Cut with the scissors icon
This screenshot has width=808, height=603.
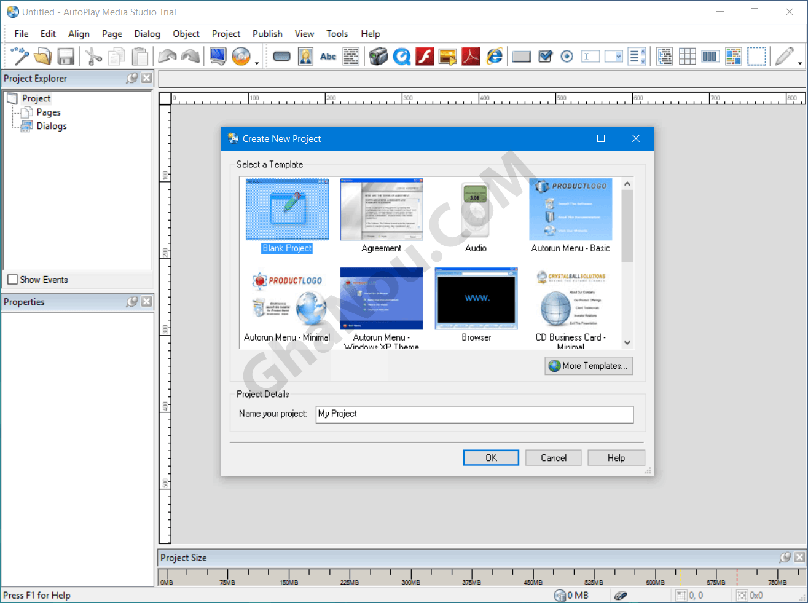click(x=93, y=57)
